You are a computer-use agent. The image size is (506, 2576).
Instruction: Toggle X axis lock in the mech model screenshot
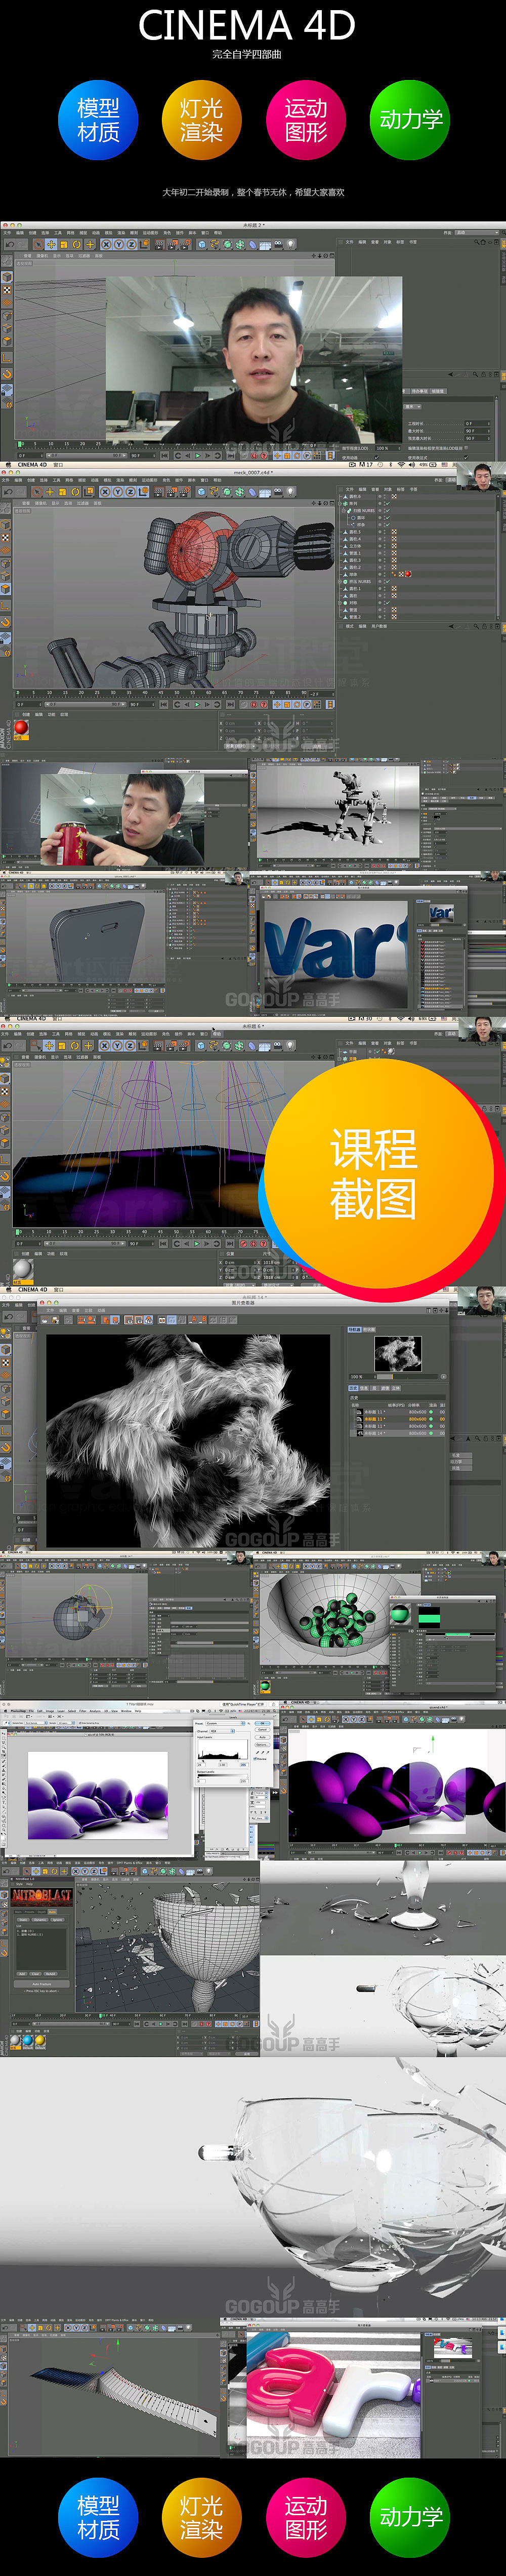(106, 491)
